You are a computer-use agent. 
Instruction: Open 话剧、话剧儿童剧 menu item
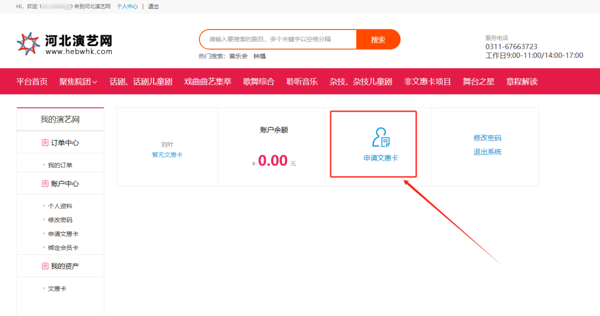point(141,82)
